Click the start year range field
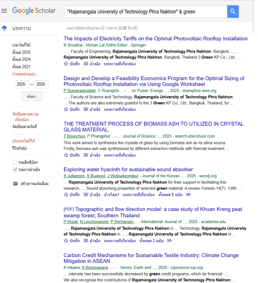The width and height of the screenshot is (258, 283). 21,84
